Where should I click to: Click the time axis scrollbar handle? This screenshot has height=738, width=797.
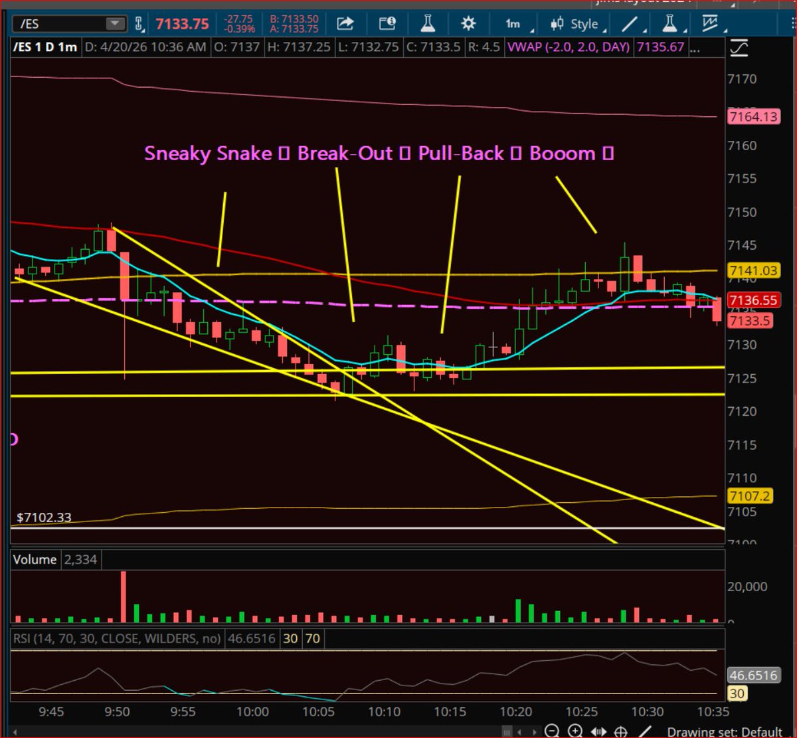tap(507, 732)
